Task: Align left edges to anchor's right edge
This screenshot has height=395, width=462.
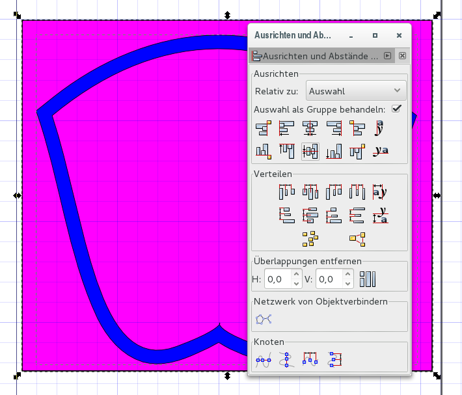Action: (x=357, y=128)
